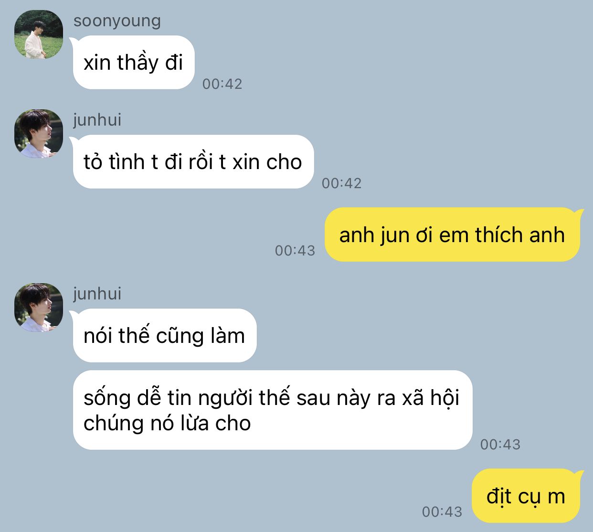
Task: Tap junhui's avatar beside "nói thế cũng làm"
Action: 39,308
